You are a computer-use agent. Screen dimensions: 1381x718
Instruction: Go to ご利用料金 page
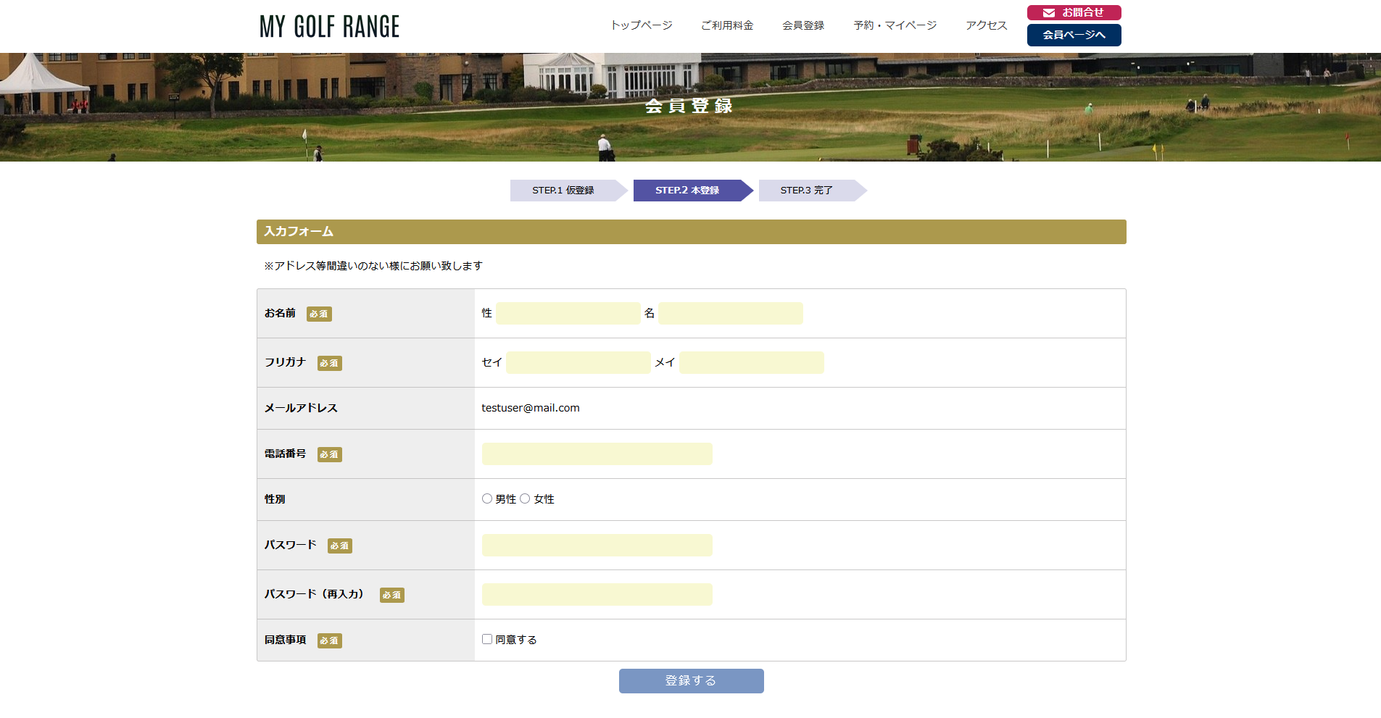[x=726, y=25]
